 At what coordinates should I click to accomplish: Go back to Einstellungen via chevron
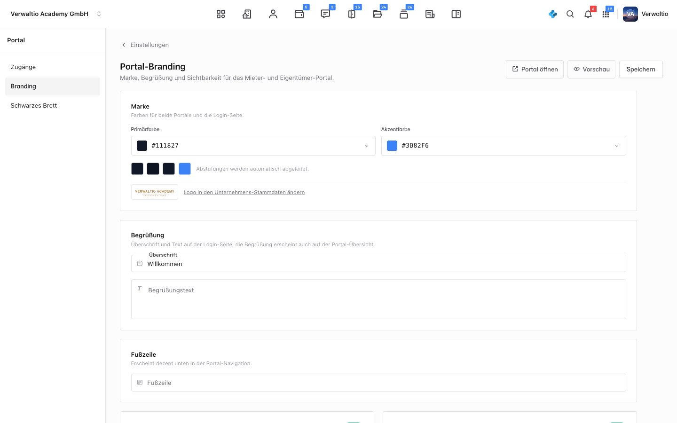(x=124, y=45)
